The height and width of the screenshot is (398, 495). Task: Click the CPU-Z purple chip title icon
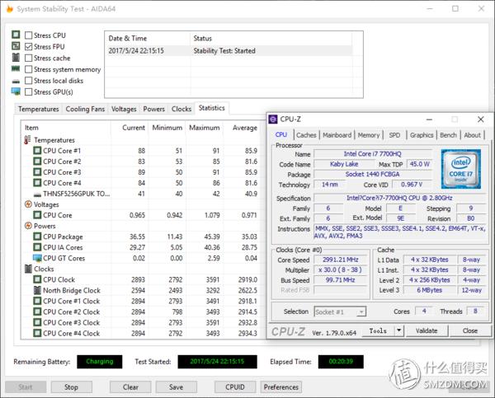(274, 119)
